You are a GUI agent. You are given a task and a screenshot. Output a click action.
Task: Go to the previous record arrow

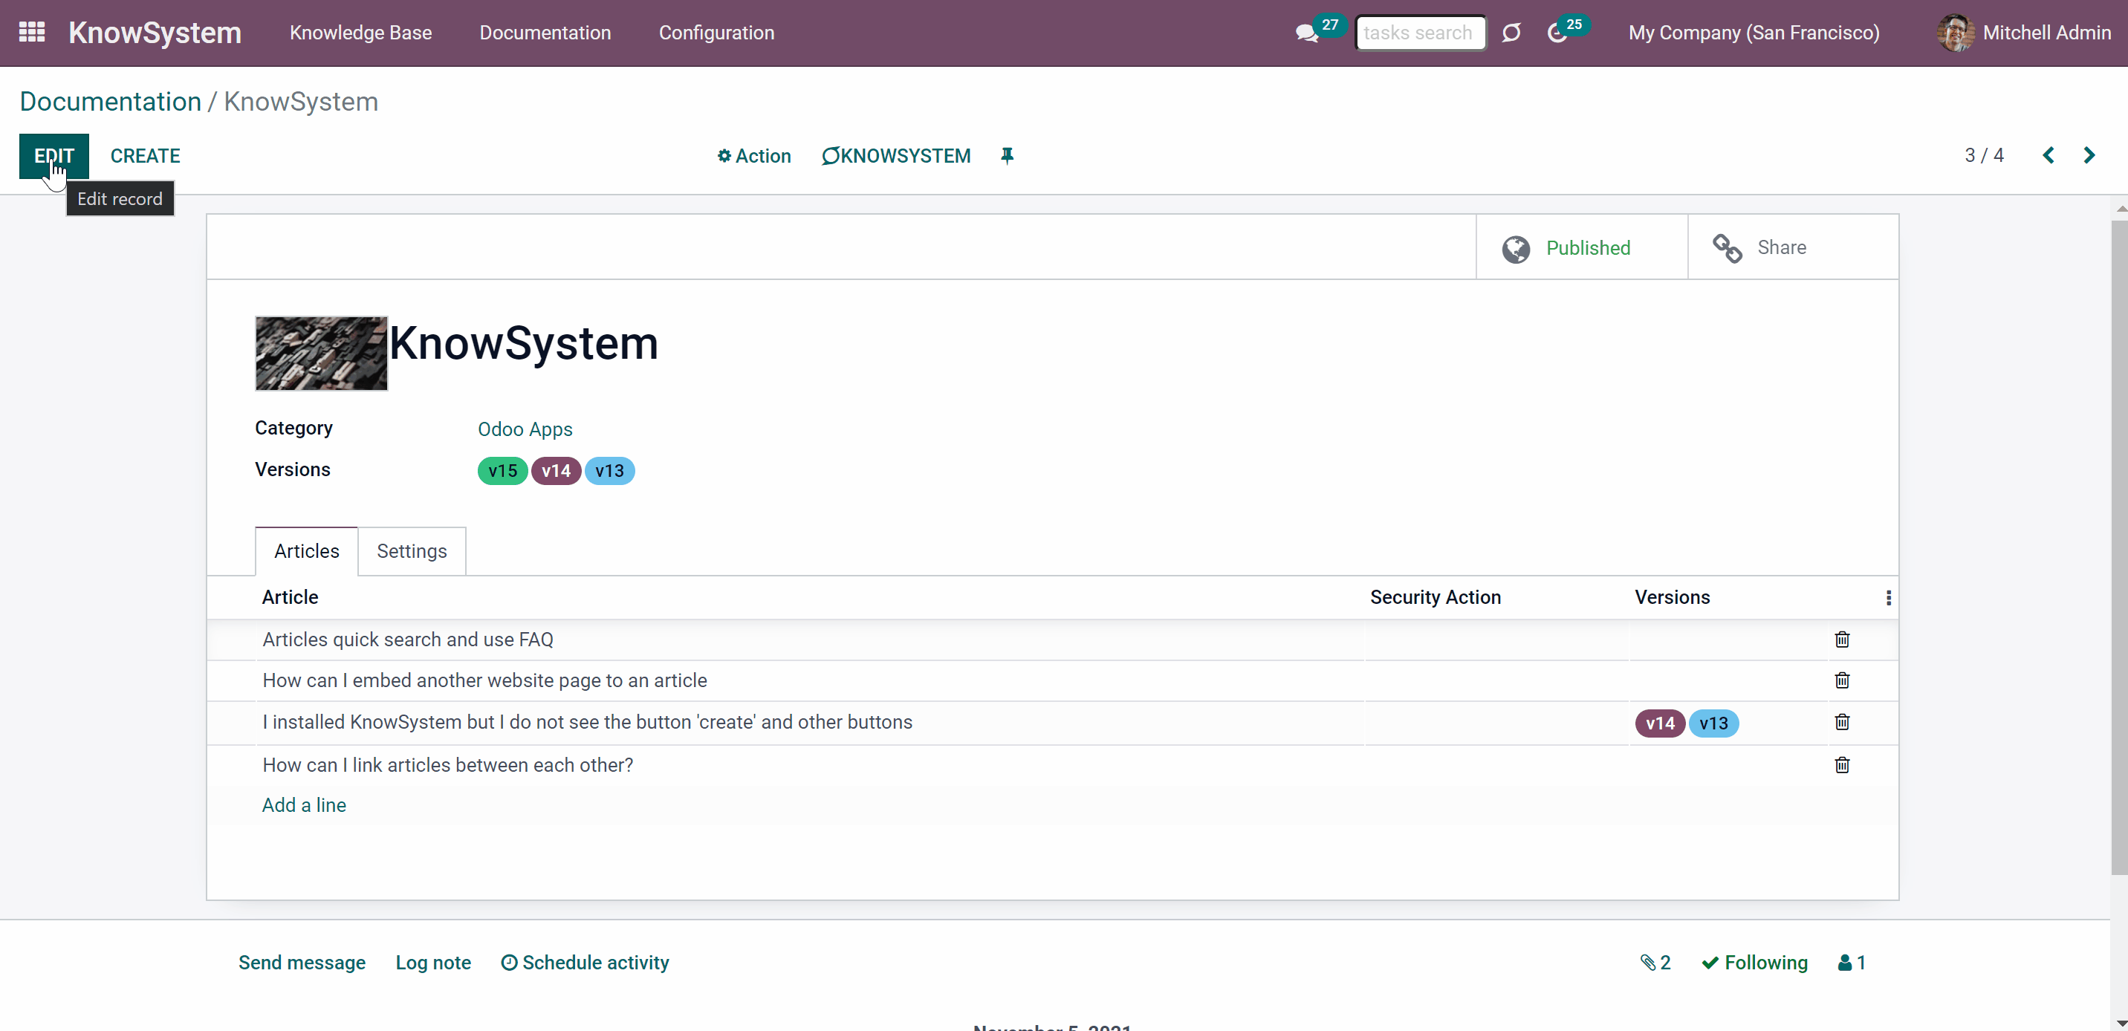pyautogui.click(x=2048, y=155)
